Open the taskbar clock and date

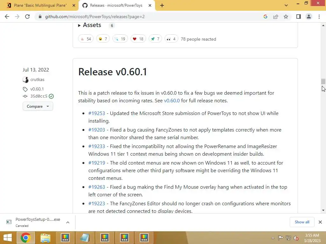pos(312,238)
